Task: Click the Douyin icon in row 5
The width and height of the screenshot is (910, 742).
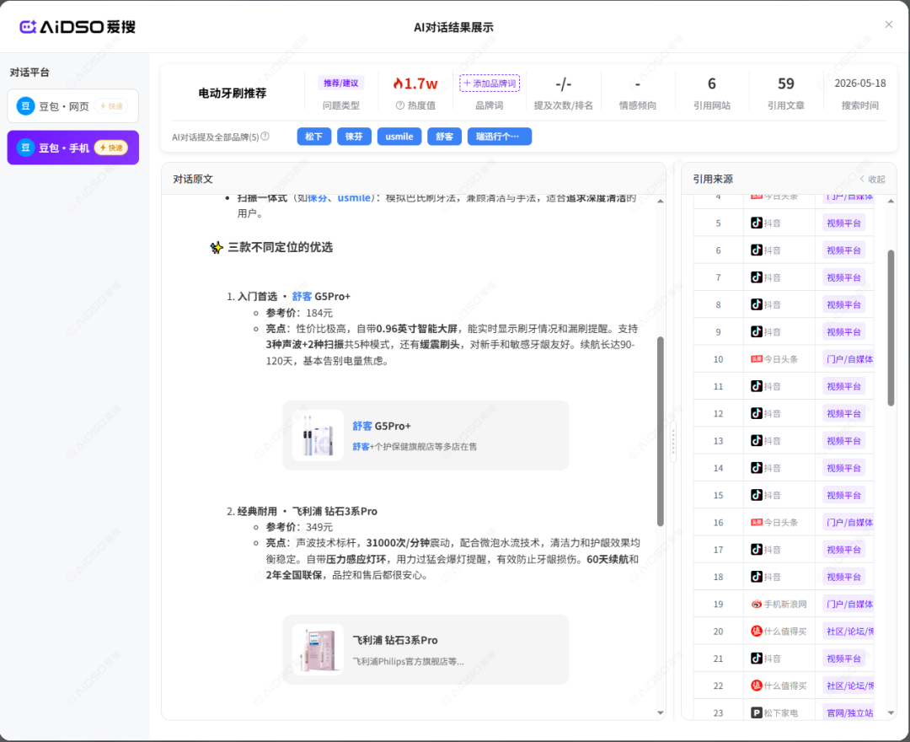Action: click(x=756, y=223)
